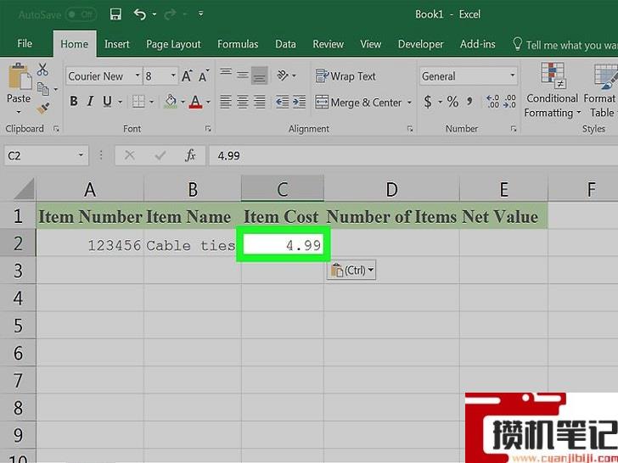
Task: Click the Increase Indent icon
Action: [x=299, y=102]
